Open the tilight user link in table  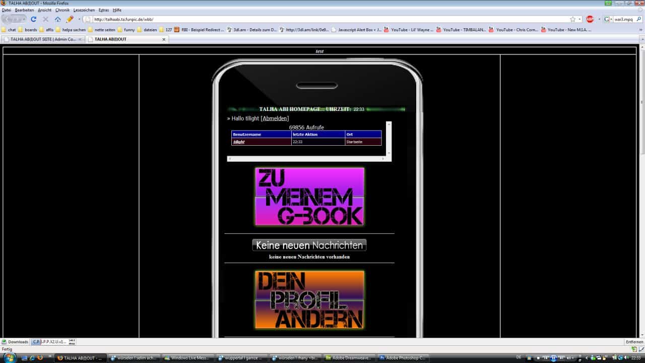point(239,142)
